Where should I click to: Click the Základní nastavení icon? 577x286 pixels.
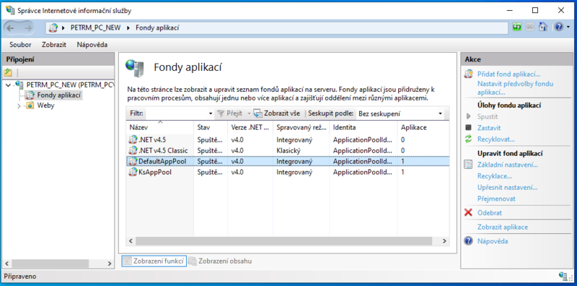[468, 165]
